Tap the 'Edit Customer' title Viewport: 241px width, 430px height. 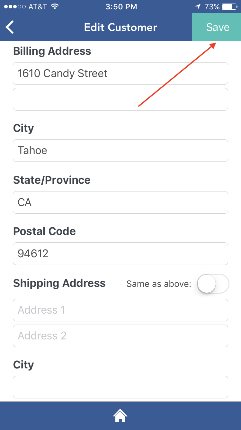pyautogui.click(x=121, y=27)
